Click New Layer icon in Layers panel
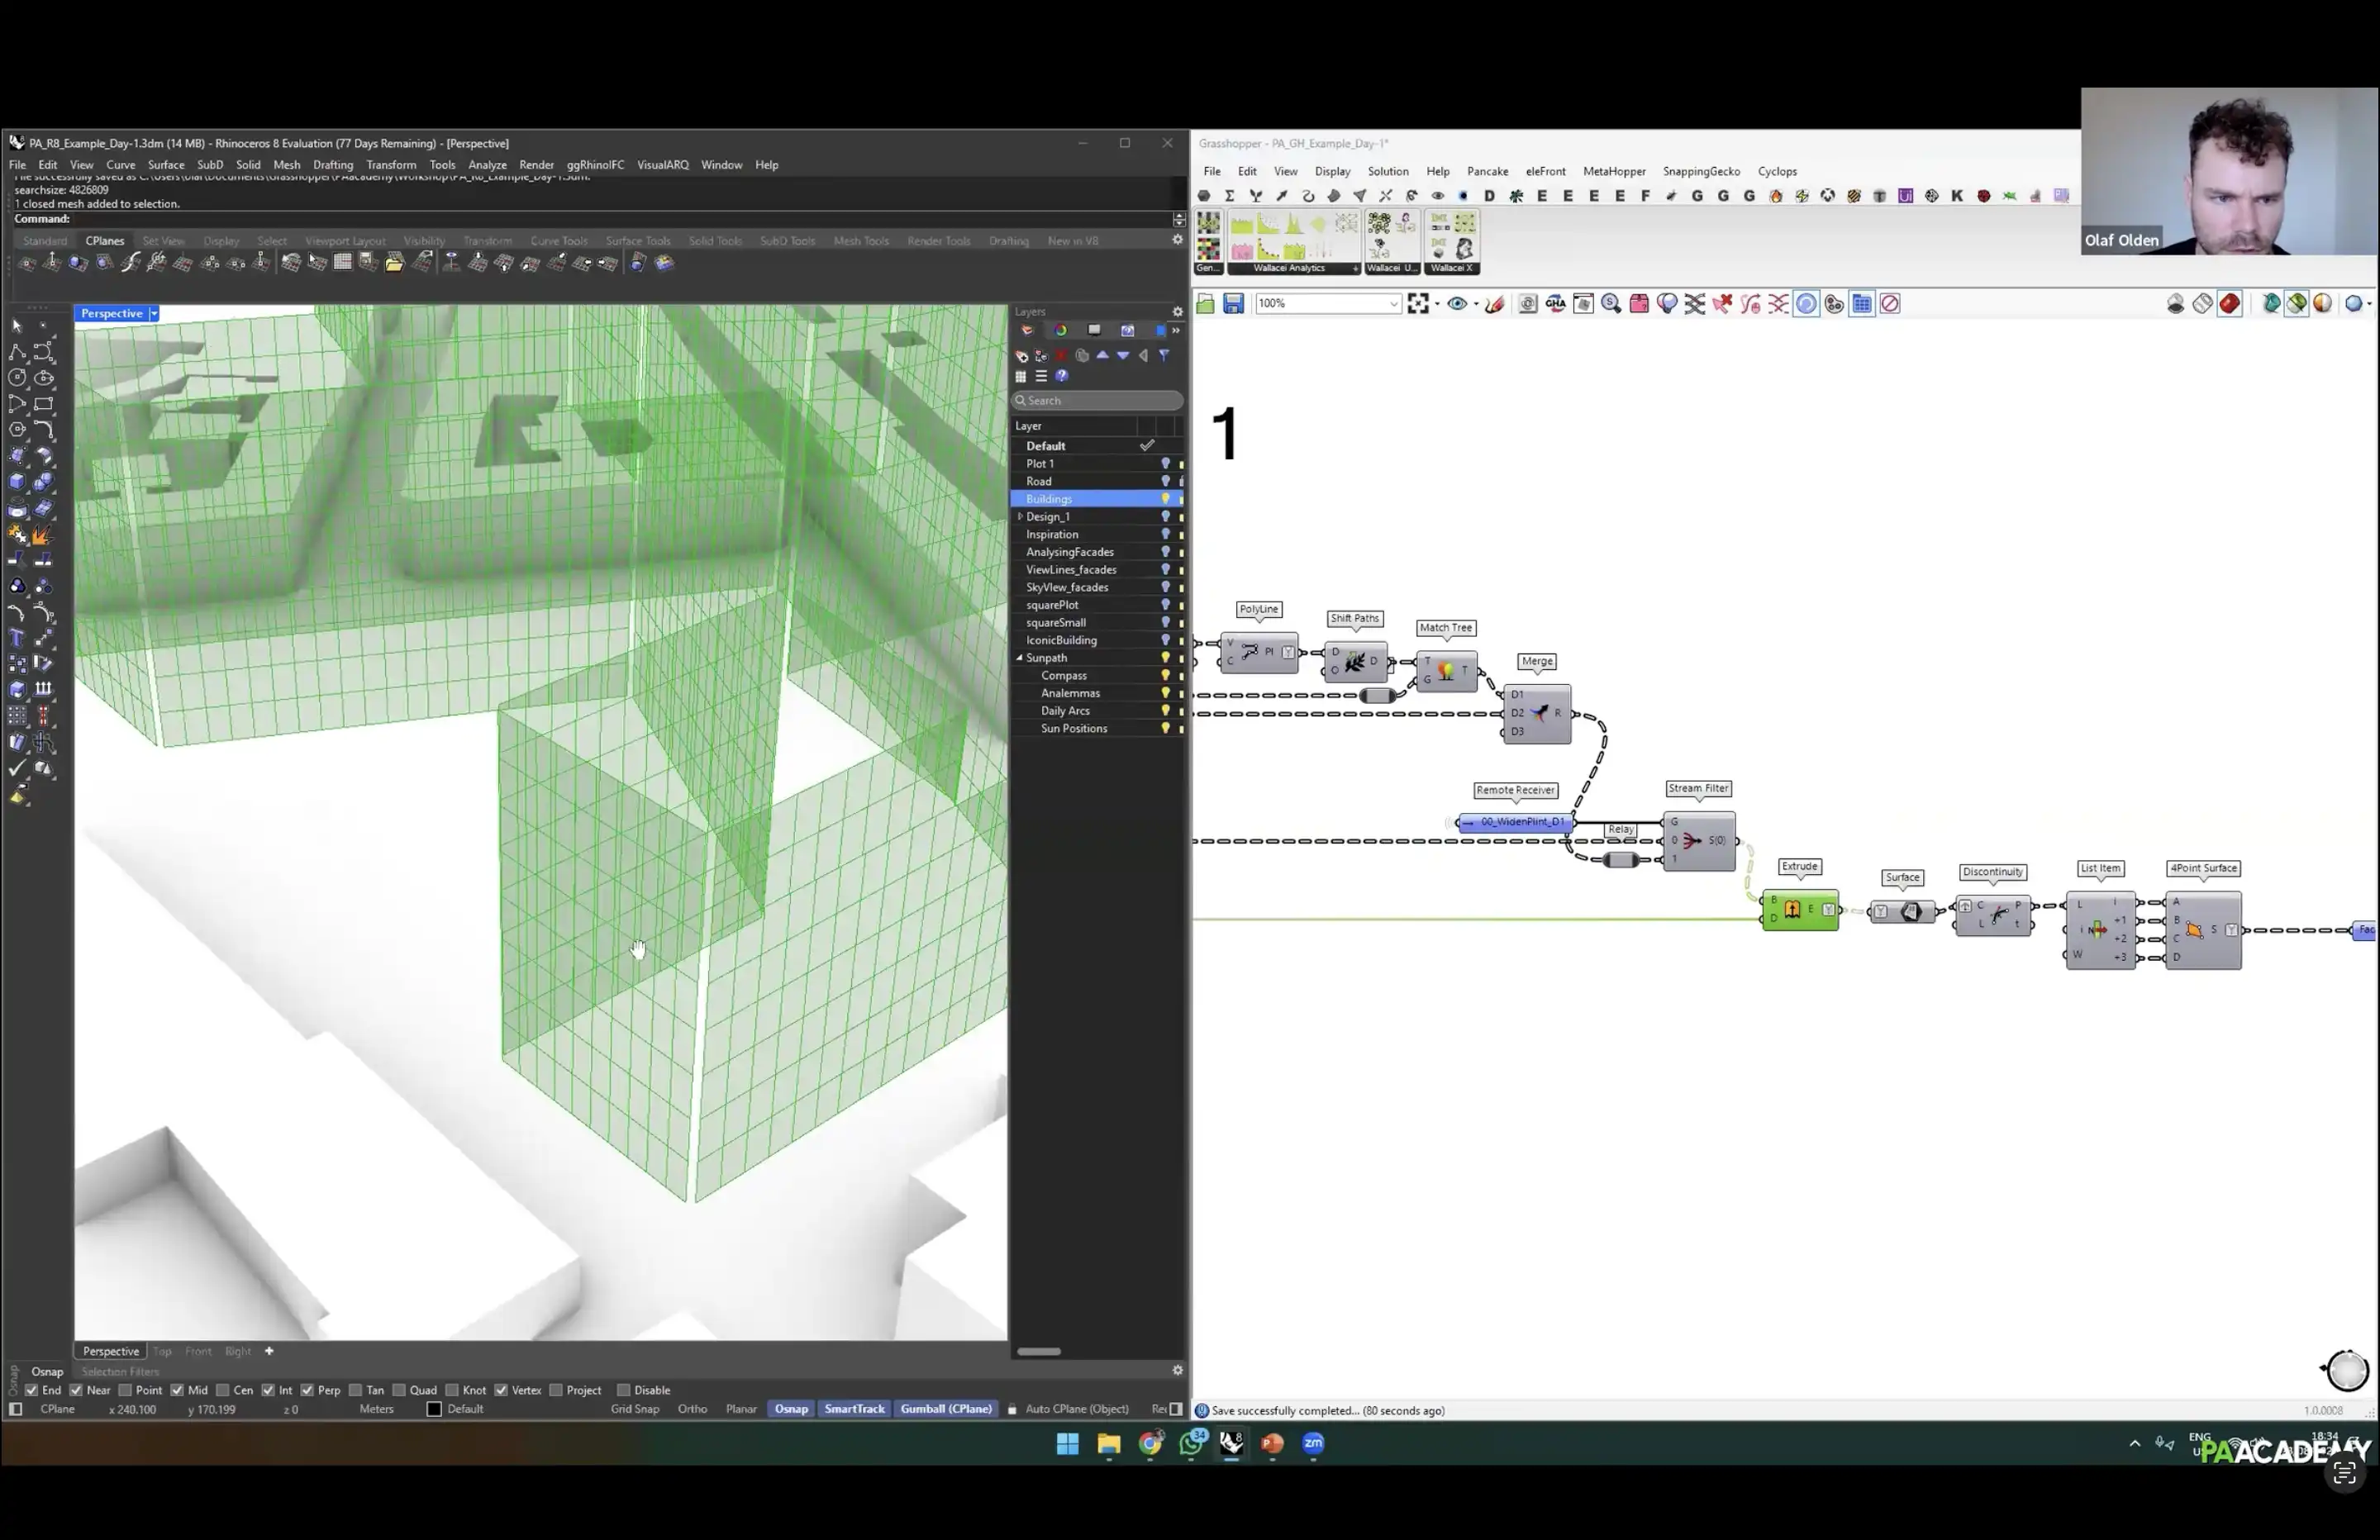This screenshot has height=1540, width=2380. click(x=1021, y=355)
